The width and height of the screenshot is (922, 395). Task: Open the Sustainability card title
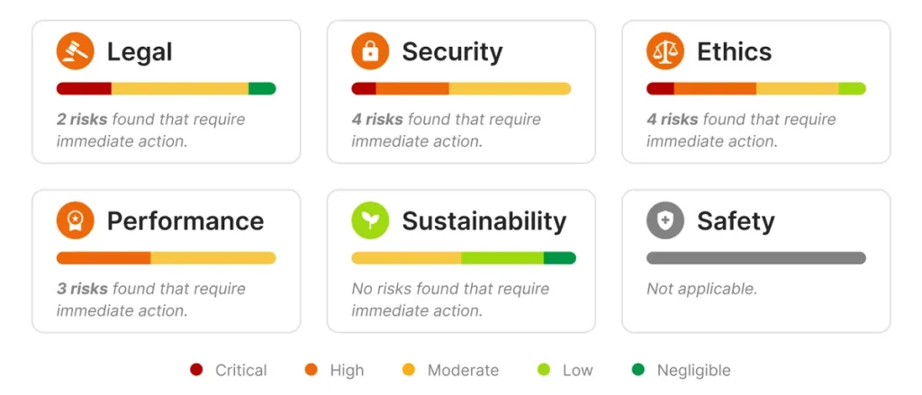484,221
